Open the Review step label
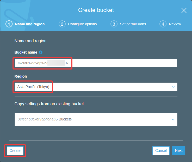The image size is (192, 162). pyautogui.click(x=175, y=24)
